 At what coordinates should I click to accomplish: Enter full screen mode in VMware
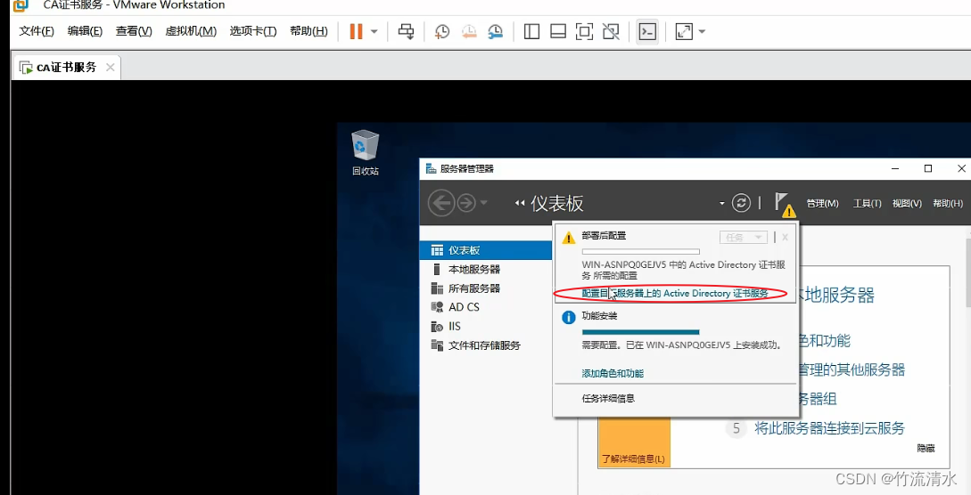click(584, 31)
